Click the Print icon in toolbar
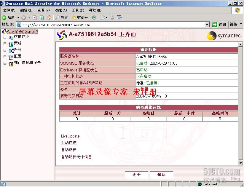The width and height of the screenshot is (244, 187). click(x=112, y=17)
